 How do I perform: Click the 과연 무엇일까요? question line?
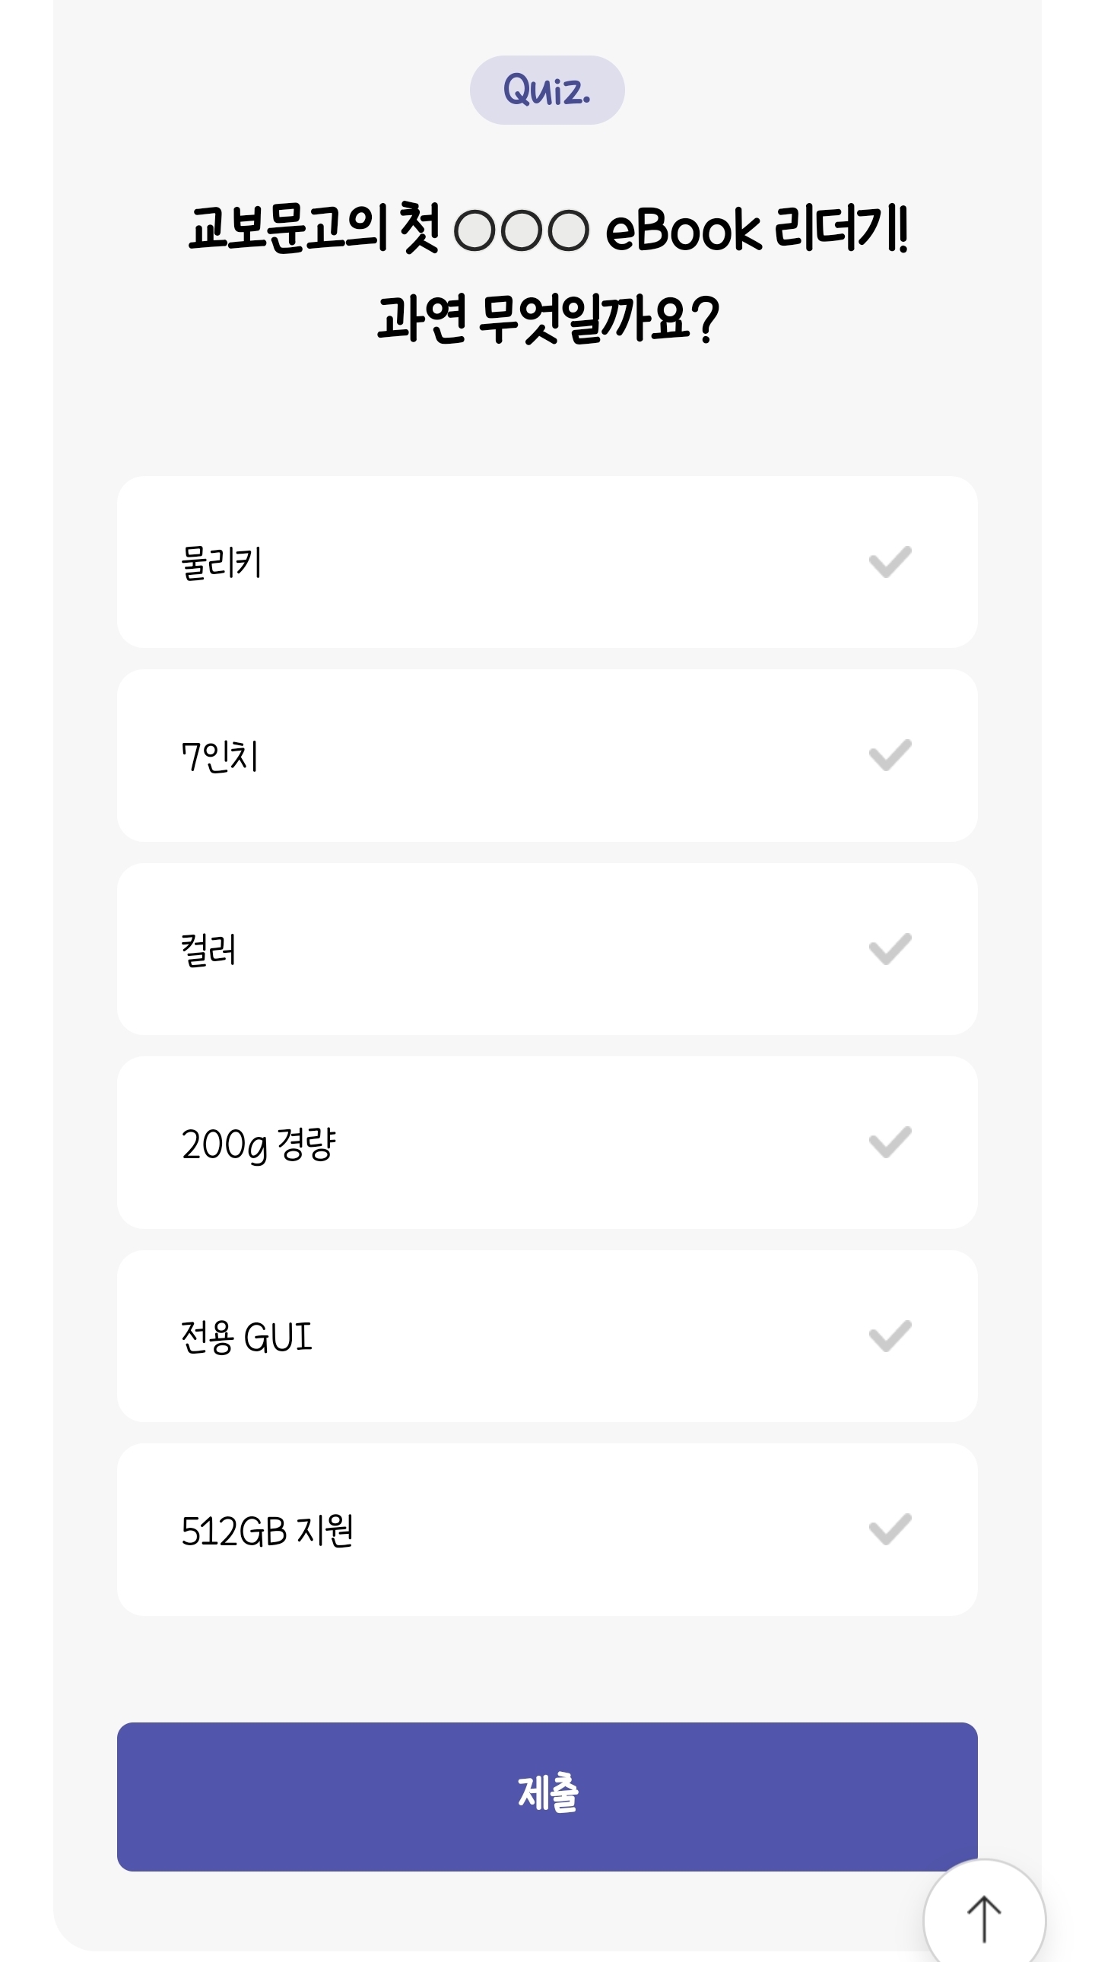pos(547,319)
